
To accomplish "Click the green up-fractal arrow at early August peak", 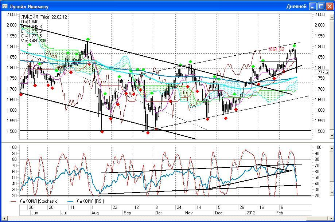I will click(88, 39).
